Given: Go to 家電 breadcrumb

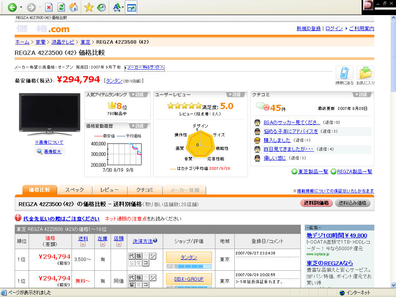Looking at the screenshot, I should pyautogui.click(x=40, y=42).
